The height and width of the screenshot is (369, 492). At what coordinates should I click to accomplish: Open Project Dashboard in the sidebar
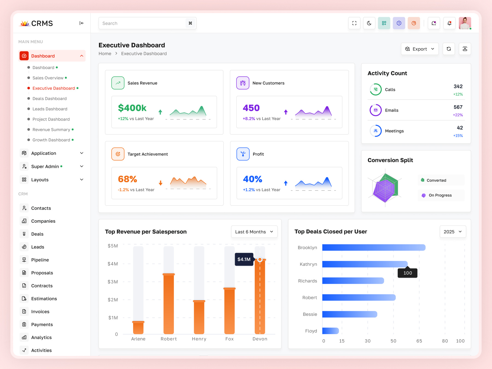(51, 119)
